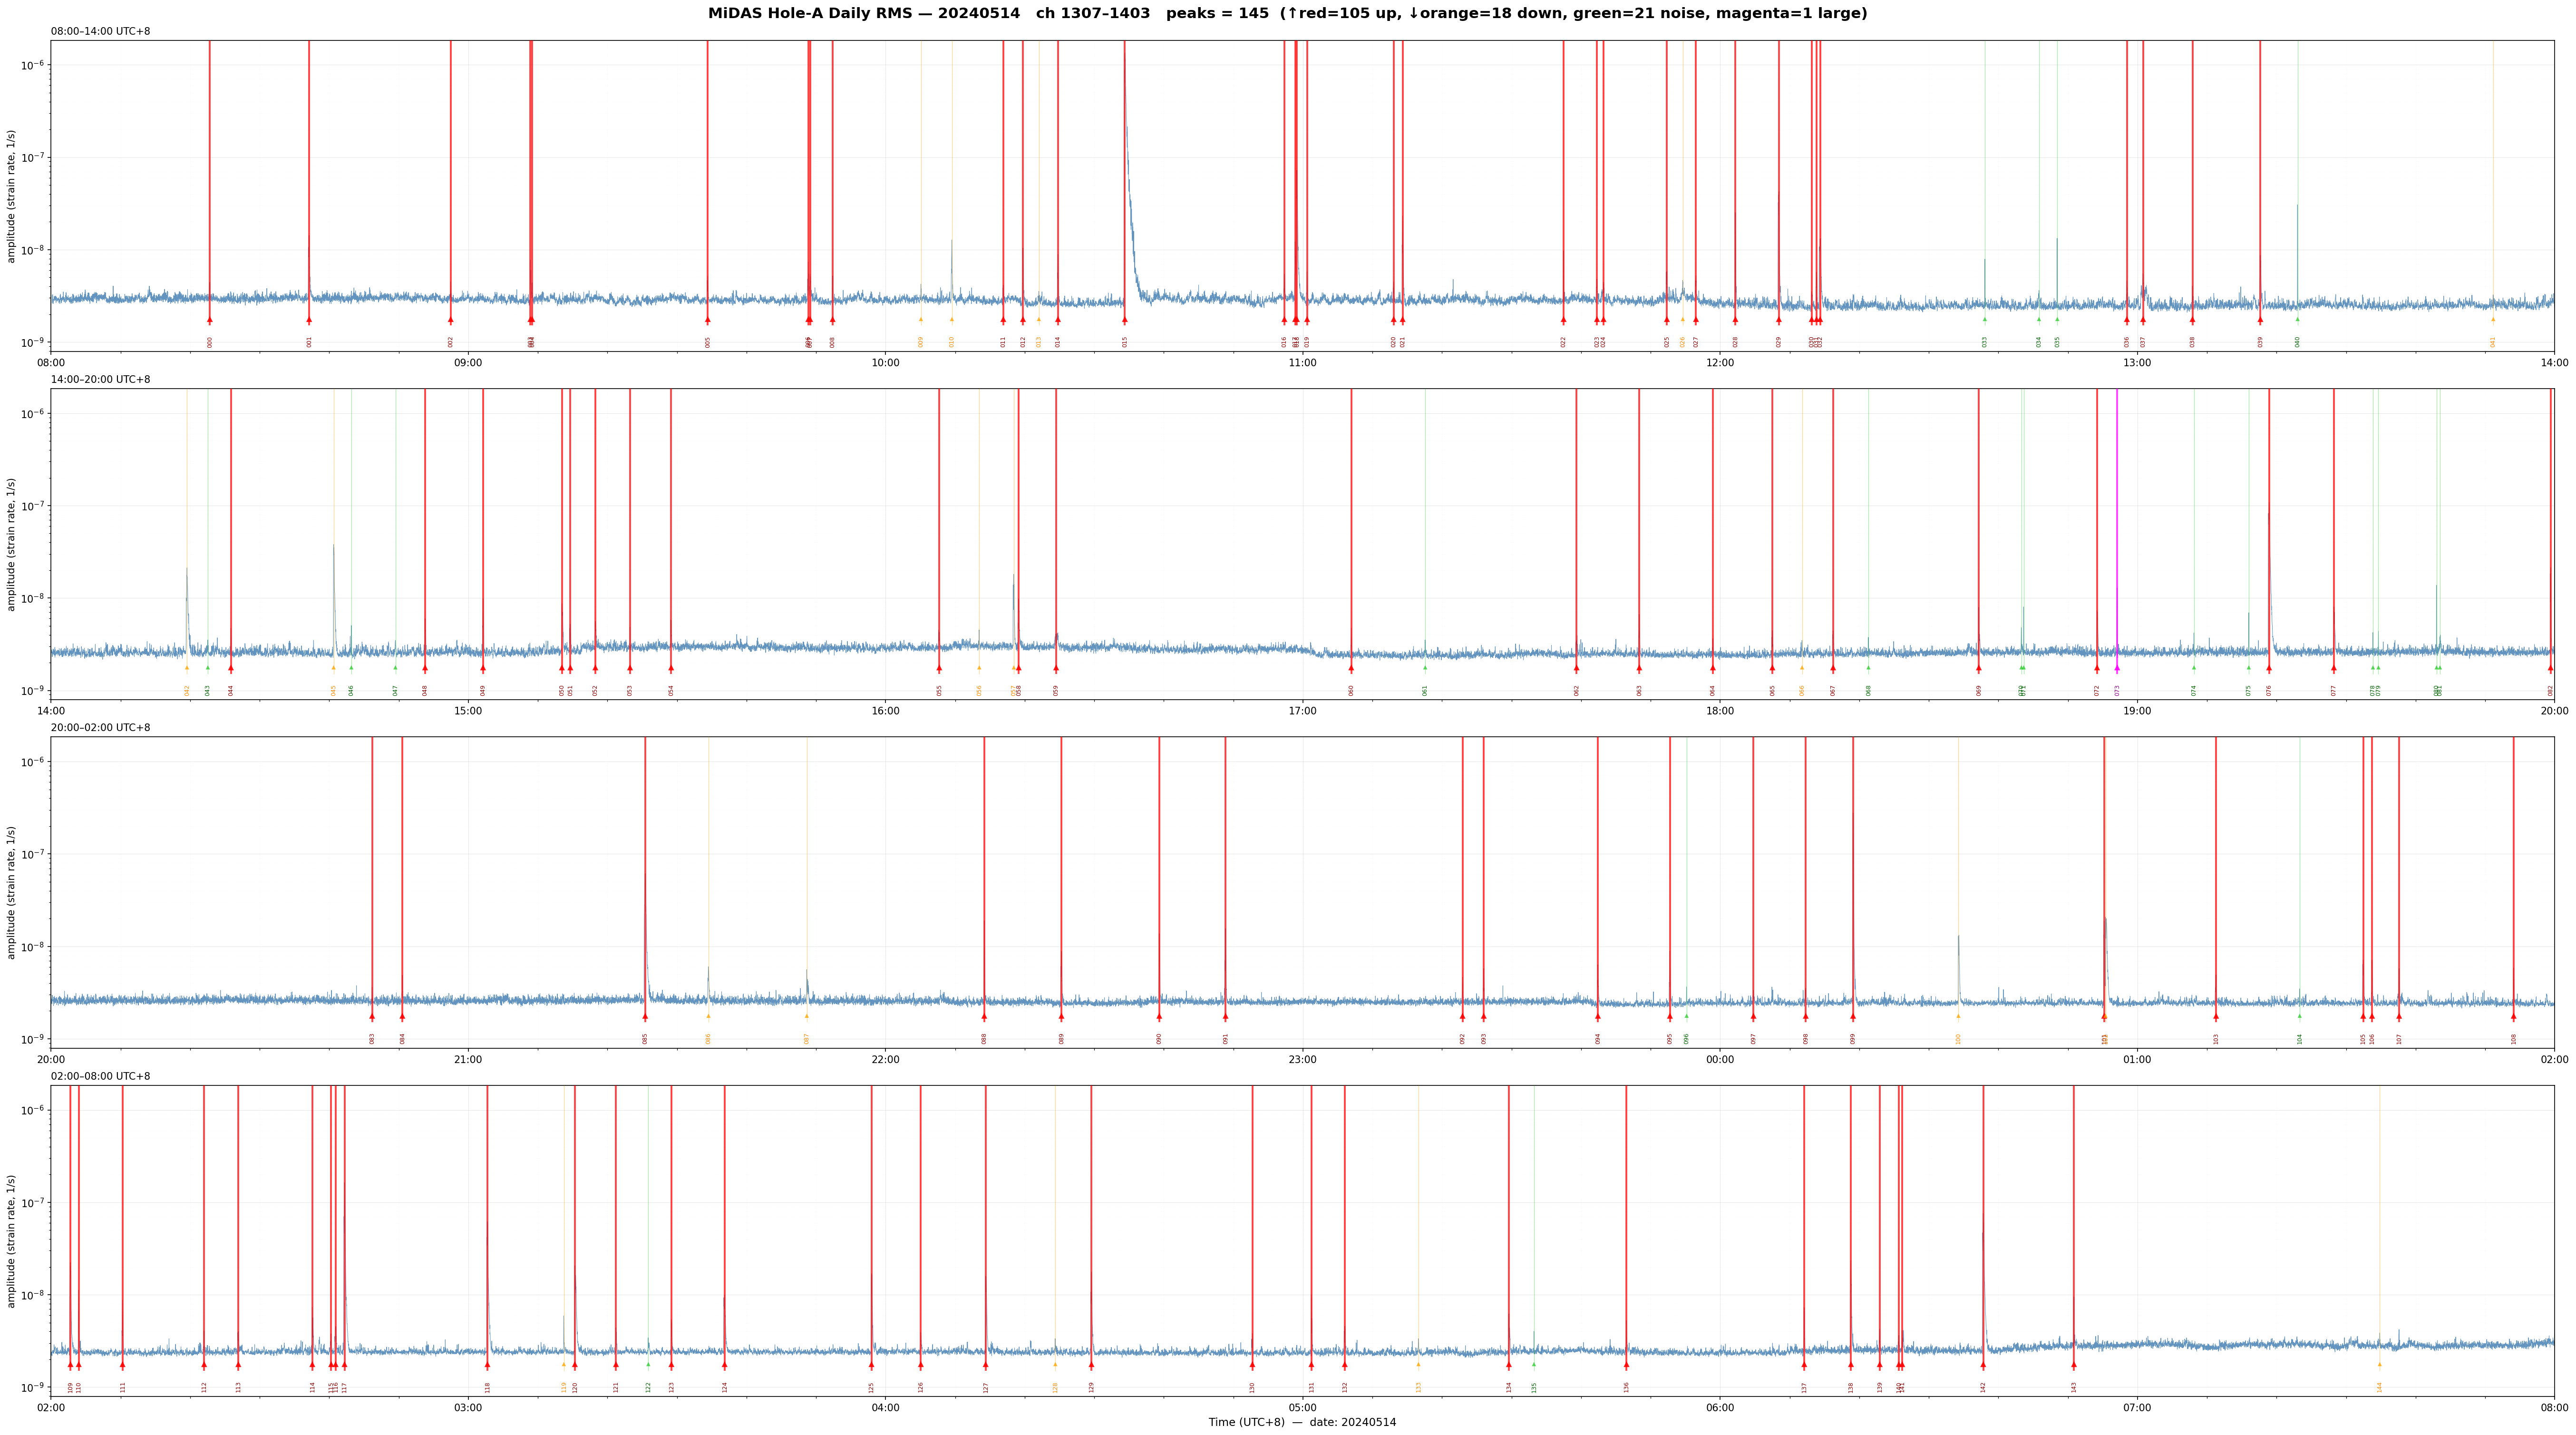Click peak label 124
This screenshot has height=1435, width=2576.
pyautogui.click(x=725, y=1387)
